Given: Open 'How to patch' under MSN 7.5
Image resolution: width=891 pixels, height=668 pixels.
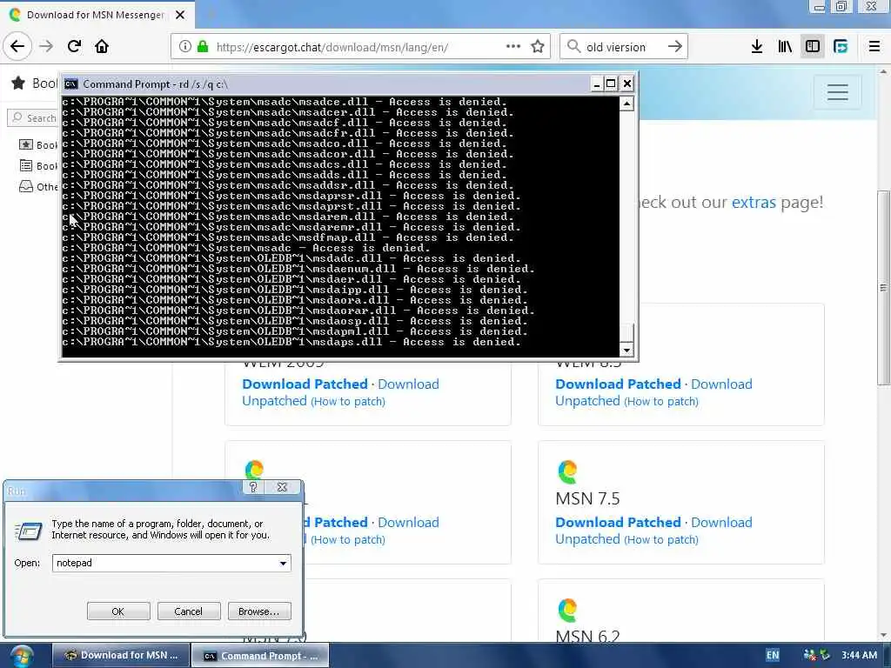Looking at the screenshot, I should [661, 539].
